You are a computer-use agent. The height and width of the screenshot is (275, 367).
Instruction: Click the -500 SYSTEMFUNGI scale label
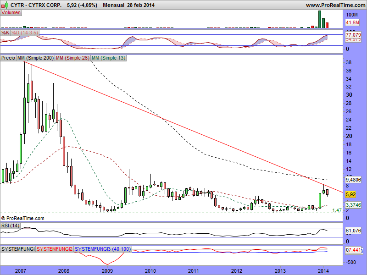point(351,262)
